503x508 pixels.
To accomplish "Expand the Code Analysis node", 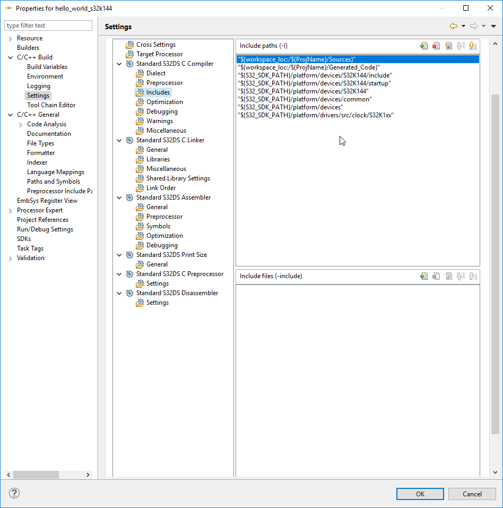I will tap(20, 124).
